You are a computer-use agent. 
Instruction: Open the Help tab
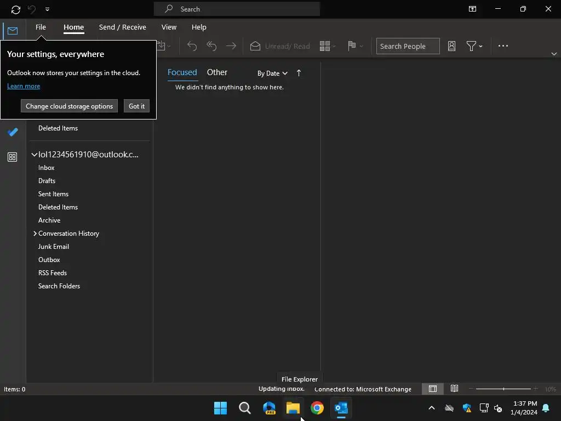tap(198, 27)
